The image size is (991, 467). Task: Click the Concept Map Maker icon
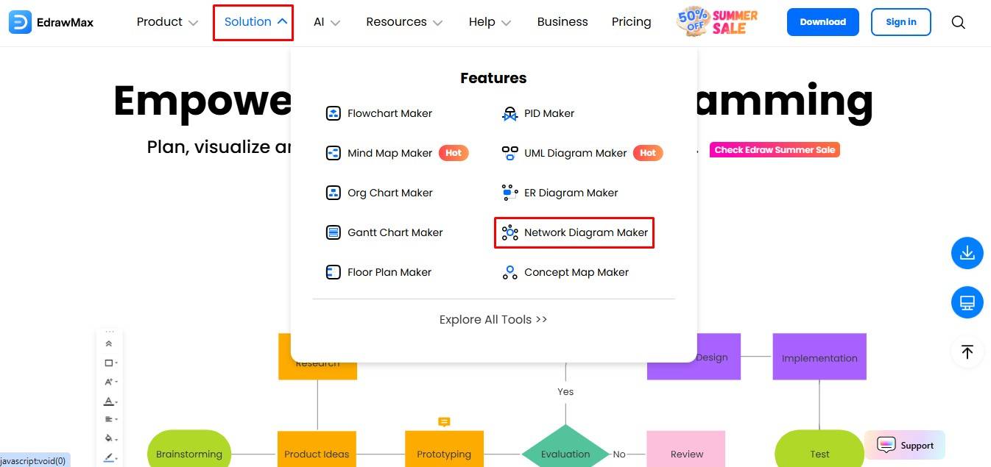pos(509,272)
